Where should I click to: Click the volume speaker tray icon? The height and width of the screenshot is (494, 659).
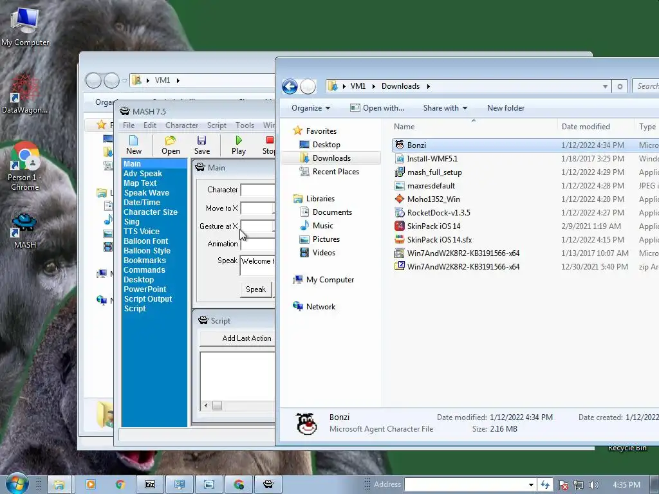(x=593, y=485)
